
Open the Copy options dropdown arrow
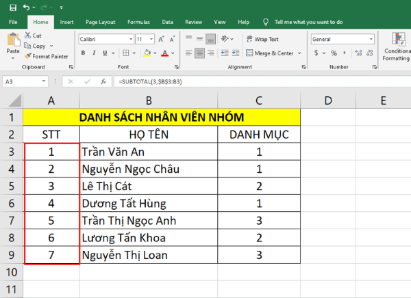(x=51, y=46)
